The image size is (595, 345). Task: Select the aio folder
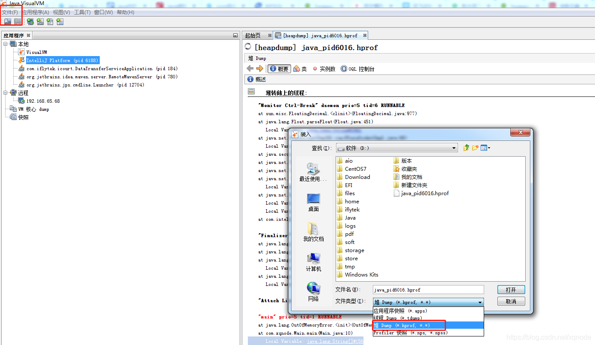tap(345, 161)
